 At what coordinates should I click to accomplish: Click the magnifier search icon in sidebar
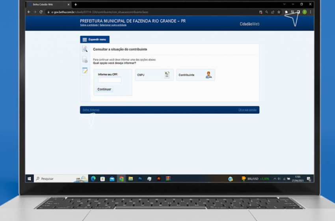point(85,49)
